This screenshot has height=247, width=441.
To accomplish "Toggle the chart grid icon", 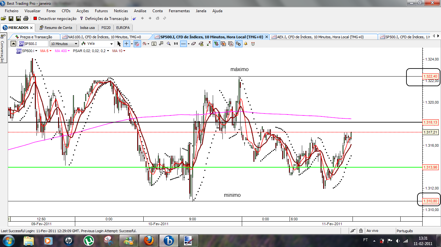I will point(137,43).
